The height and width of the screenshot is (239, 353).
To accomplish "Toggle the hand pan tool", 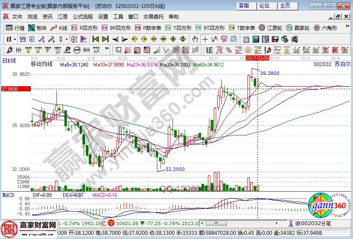I will point(195,39).
